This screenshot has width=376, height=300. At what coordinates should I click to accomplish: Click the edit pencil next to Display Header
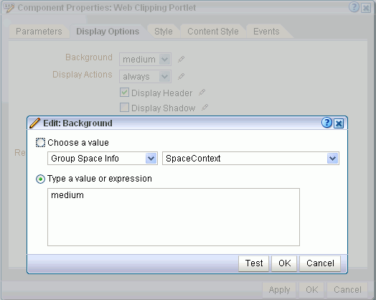[x=202, y=93]
